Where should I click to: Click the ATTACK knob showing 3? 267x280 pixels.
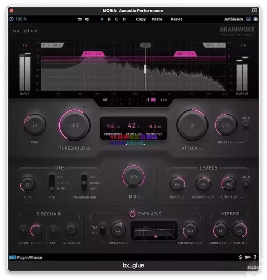point(192,125)
